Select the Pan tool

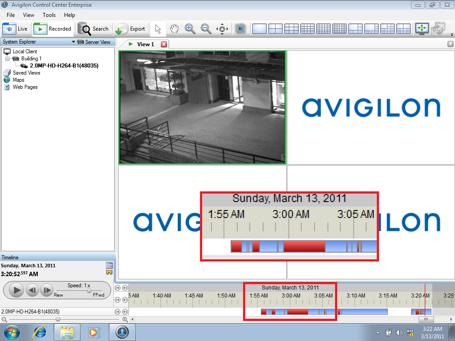coord(174,28)
